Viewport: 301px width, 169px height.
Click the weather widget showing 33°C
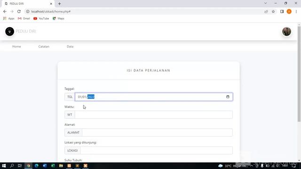[x=233, y=166]
